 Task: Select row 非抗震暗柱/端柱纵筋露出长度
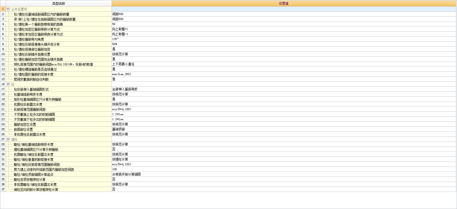coord(35,184)
